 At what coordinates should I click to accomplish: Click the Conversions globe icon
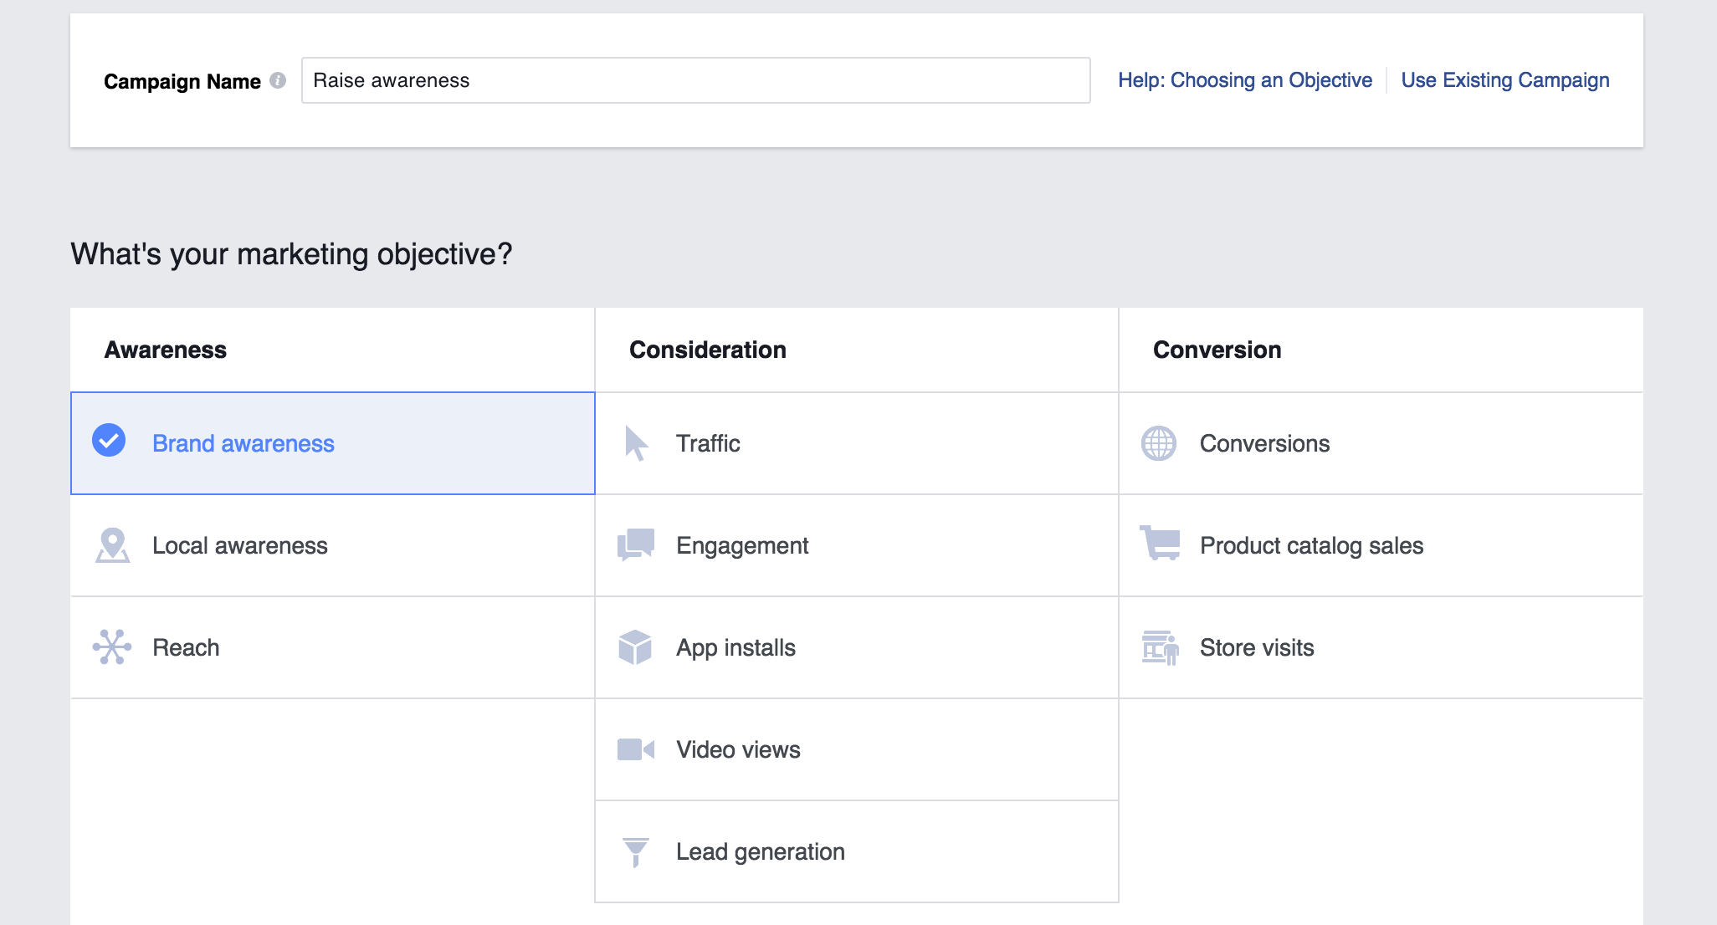point(1159,443)
